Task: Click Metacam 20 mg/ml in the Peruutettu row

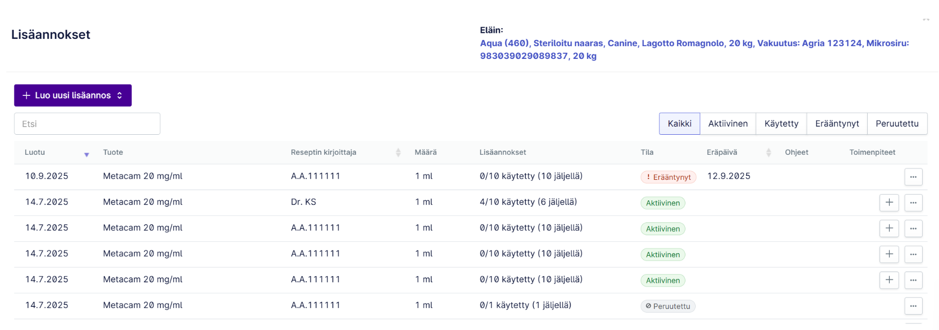Action: pyautogui.click(x=142, y=305)
